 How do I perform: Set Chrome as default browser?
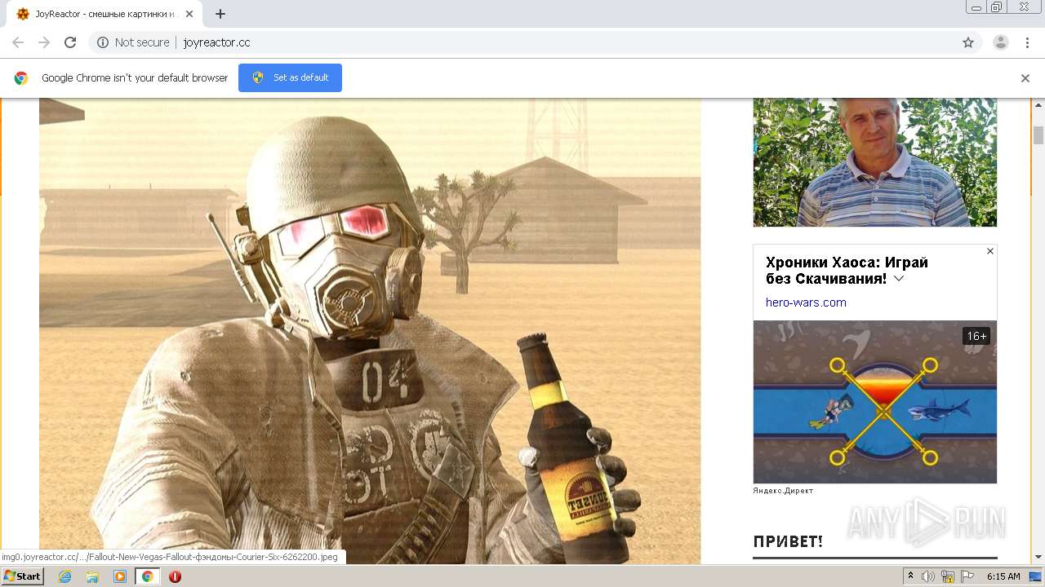[290, 77]
